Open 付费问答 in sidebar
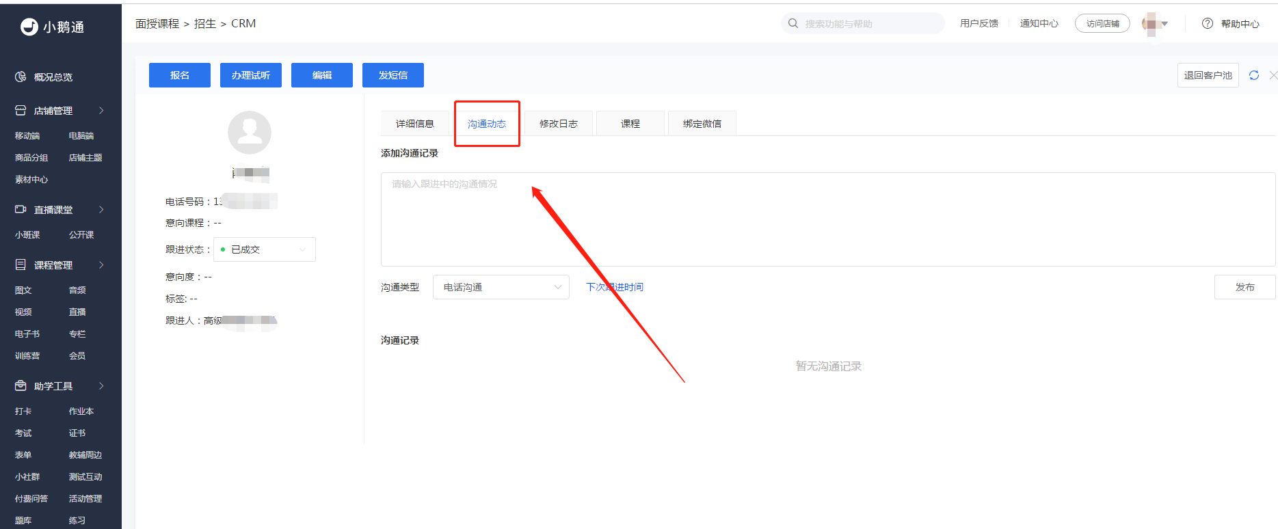Viewport: 1278px width, 529px height. click(31, 499)
